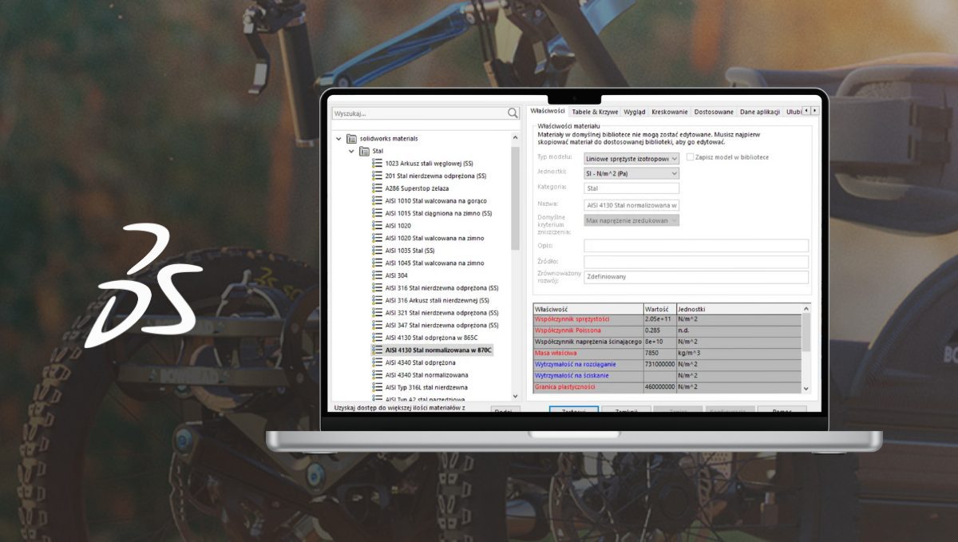This screenshot has height=542, width=958.
Task: Click the icon beside AISI 4340 Stal odprężona
Action: (378, 362)
